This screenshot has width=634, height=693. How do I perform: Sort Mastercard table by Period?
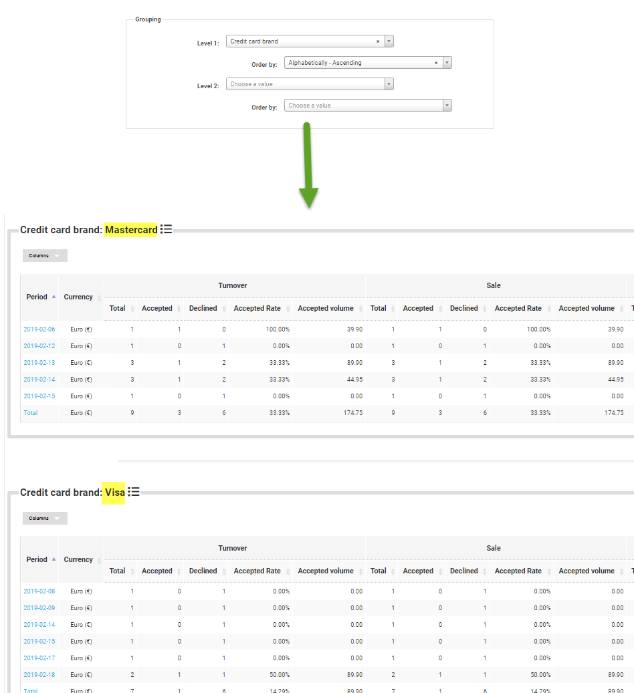point(40,297)
